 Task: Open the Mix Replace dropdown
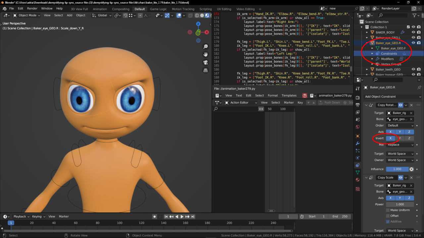(400, 145)
